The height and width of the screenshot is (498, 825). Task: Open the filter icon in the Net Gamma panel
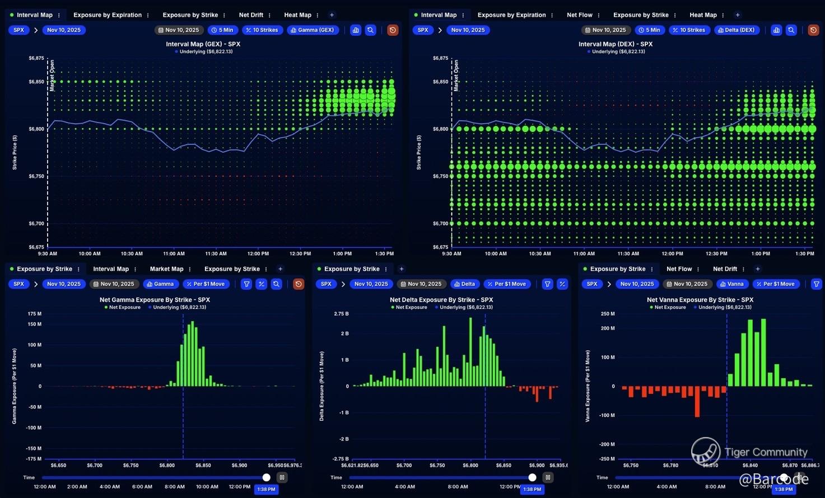click(246, 284)
